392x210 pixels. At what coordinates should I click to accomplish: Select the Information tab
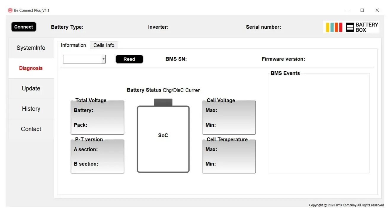[73, 45]
